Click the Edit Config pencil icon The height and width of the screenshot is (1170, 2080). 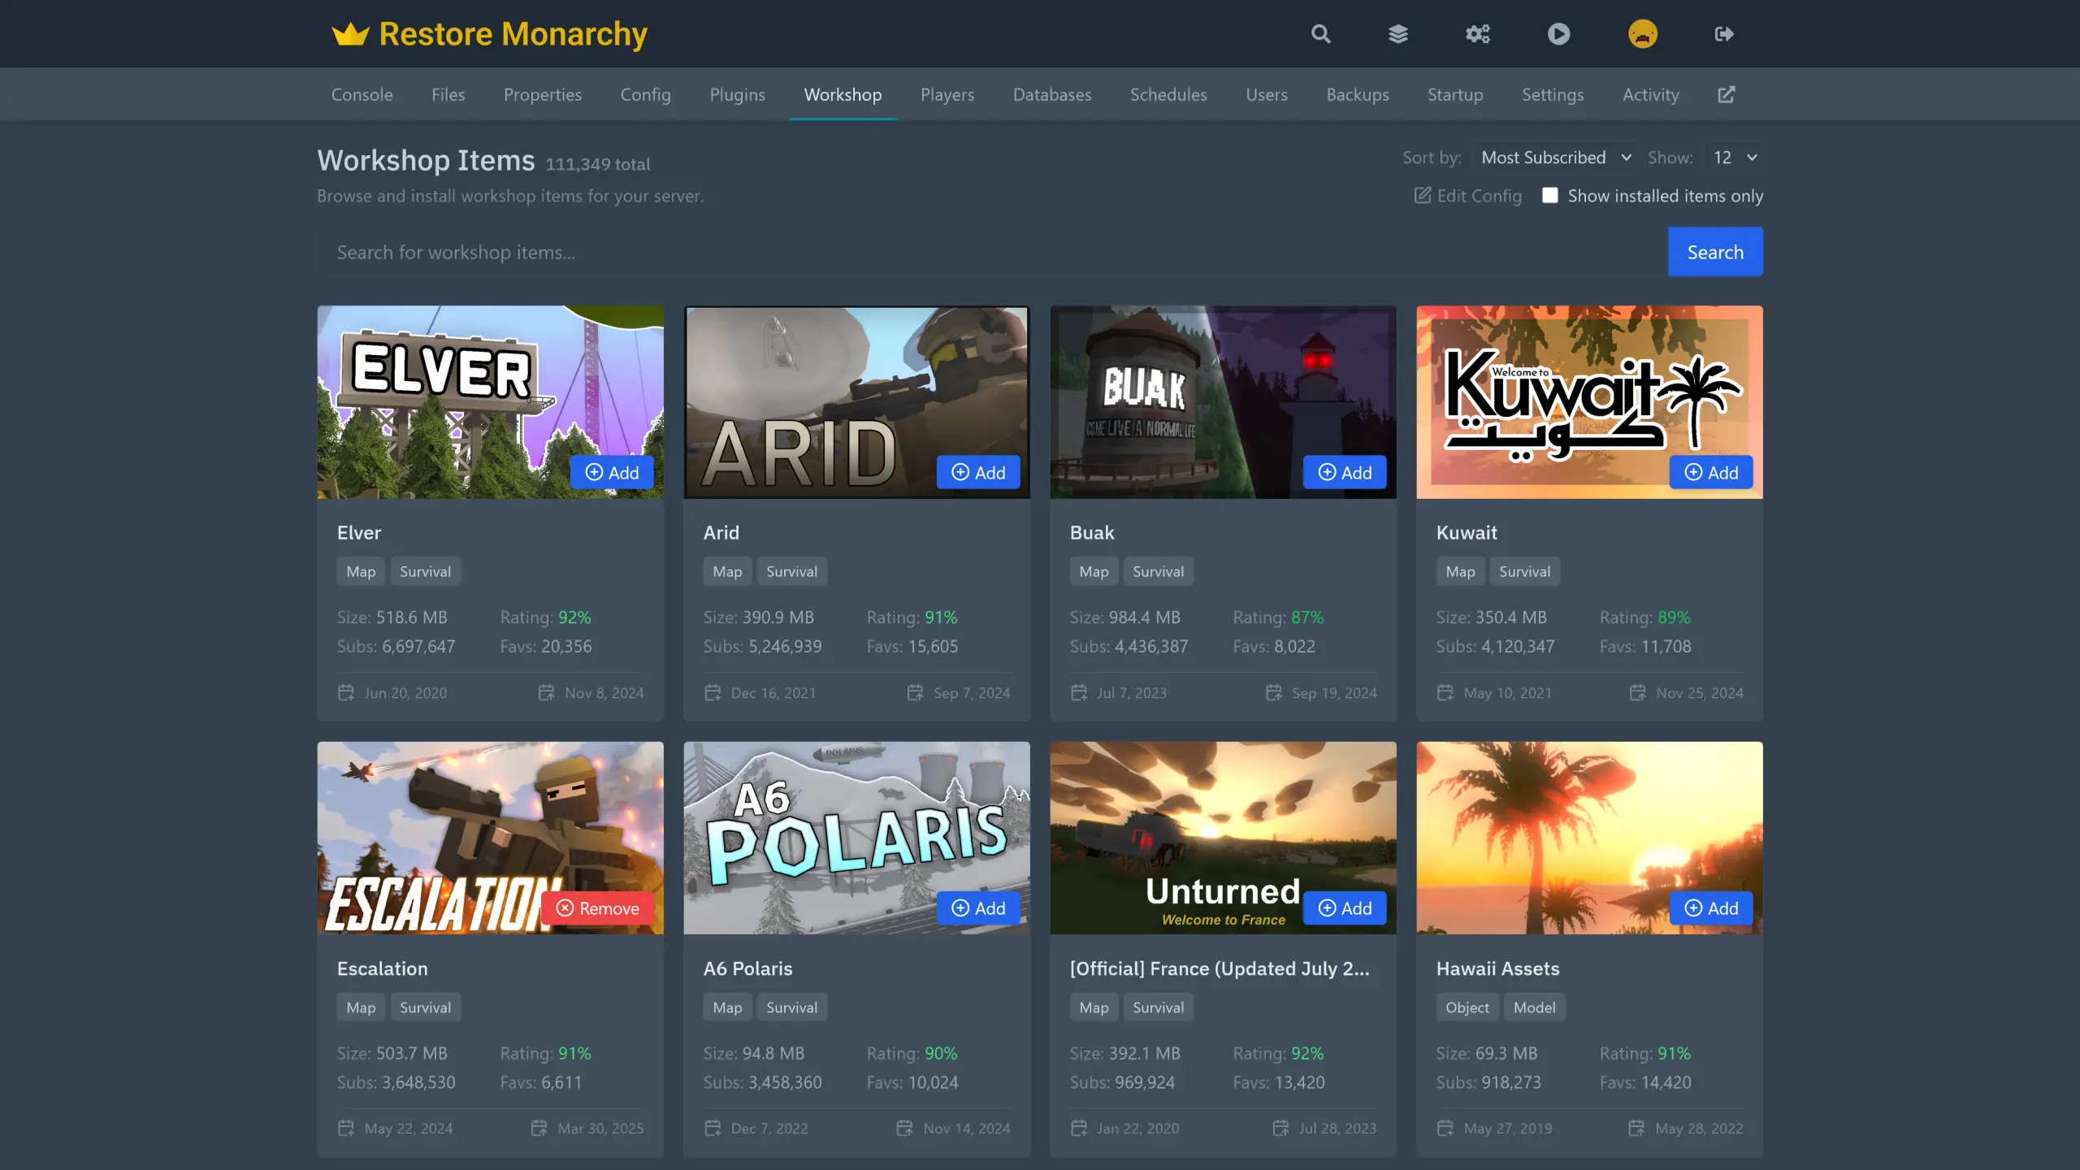pos(1423,195)
